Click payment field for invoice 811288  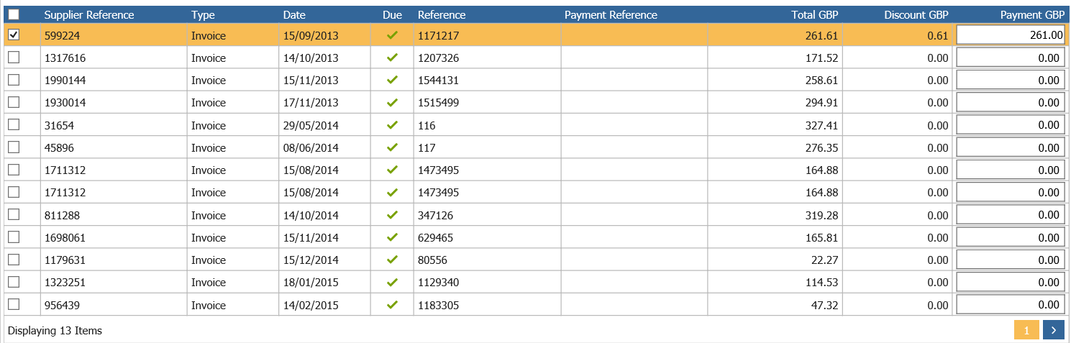1010,215
